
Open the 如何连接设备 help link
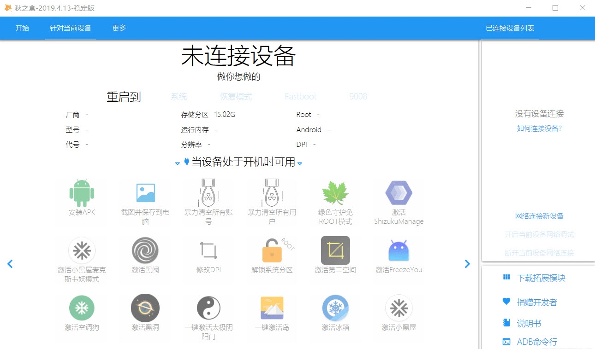(539, 128)
